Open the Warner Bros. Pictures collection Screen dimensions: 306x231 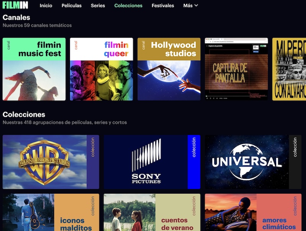pyautogui.click(x=51, y=162)
